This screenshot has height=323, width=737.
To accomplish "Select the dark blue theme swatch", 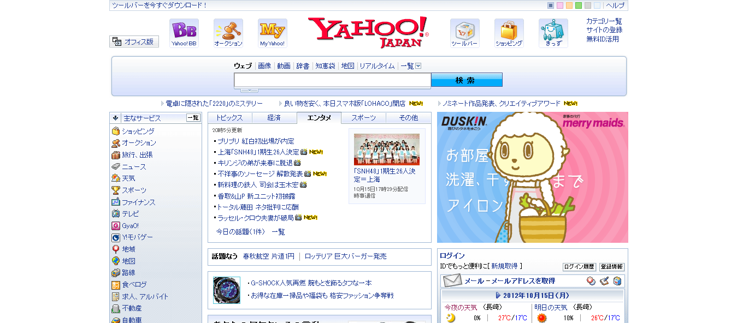I will pyautogui.click(x=551, y=5).
